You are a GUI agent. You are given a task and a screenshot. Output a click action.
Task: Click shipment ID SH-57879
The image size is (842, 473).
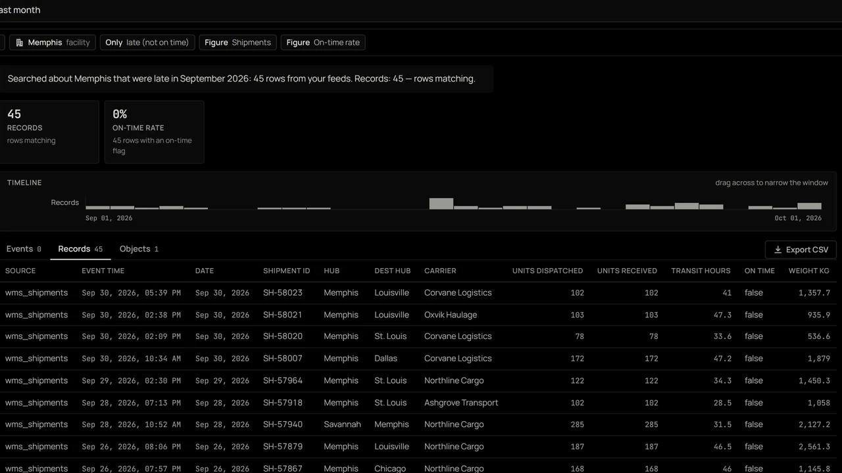283,447
